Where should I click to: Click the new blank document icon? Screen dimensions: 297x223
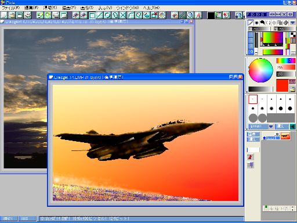pyautogui.click(x=4, y=15)
